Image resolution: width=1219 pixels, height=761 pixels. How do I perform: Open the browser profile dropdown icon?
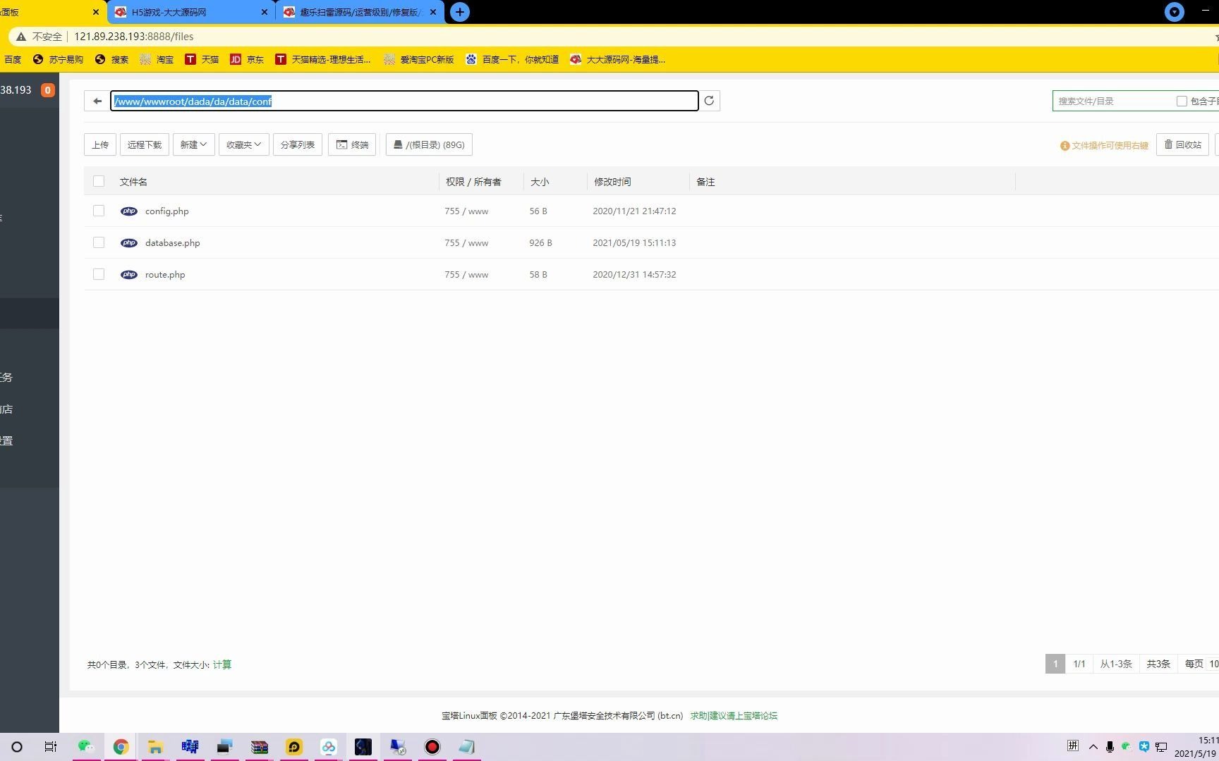tap(1175, 12)
